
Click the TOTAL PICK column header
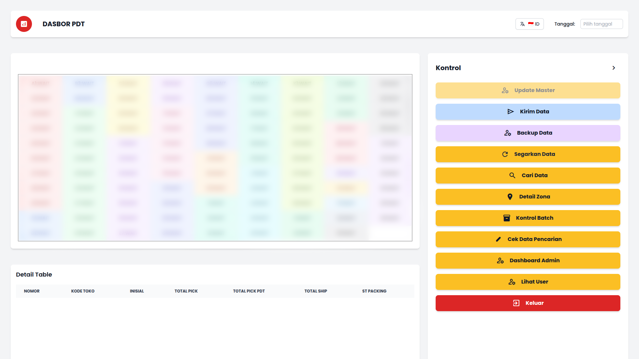coord(186,291)
